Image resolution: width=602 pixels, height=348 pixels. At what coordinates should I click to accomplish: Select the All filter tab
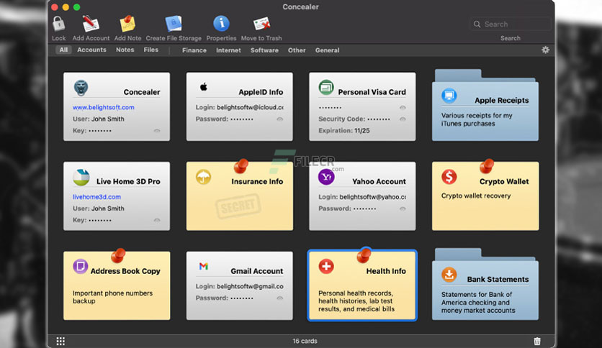click(63, 50)
